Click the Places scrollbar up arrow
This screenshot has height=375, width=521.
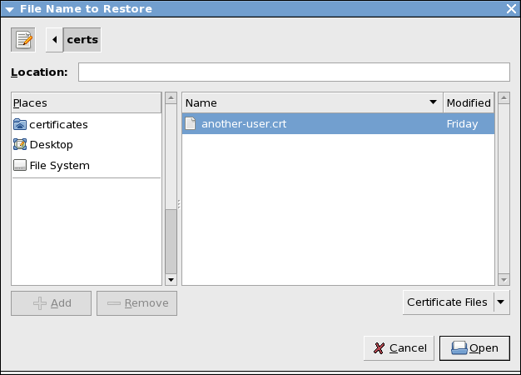coord(171,97)
